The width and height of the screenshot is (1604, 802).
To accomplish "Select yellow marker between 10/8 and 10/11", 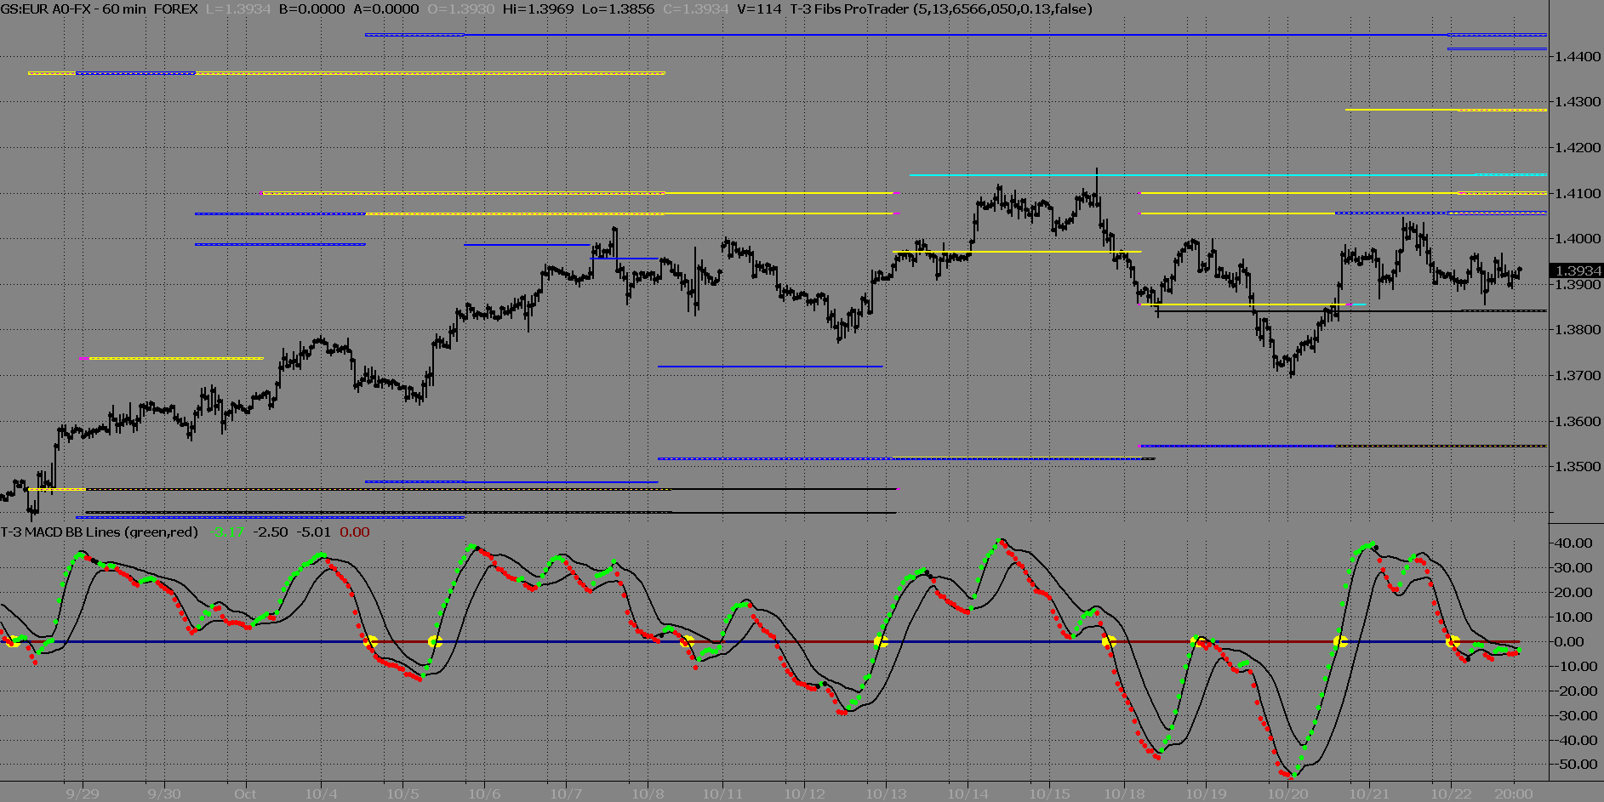I will coord(687,642).
